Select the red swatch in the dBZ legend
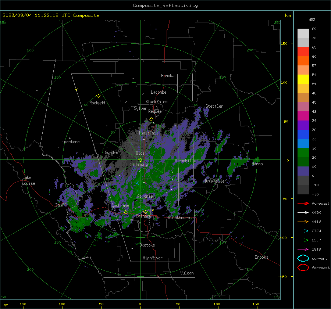 (303, 52)
